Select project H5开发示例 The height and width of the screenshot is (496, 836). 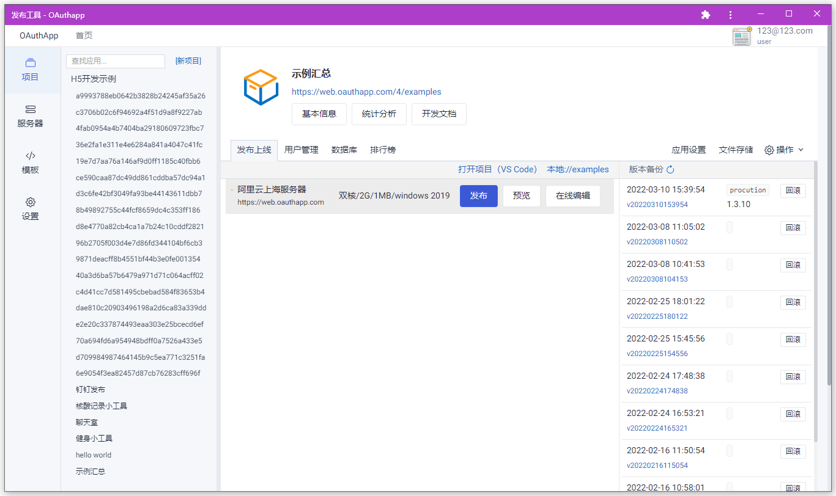click(x=94, y=79)
